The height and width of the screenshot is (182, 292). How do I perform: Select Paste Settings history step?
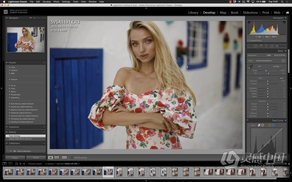pos(26,136)
